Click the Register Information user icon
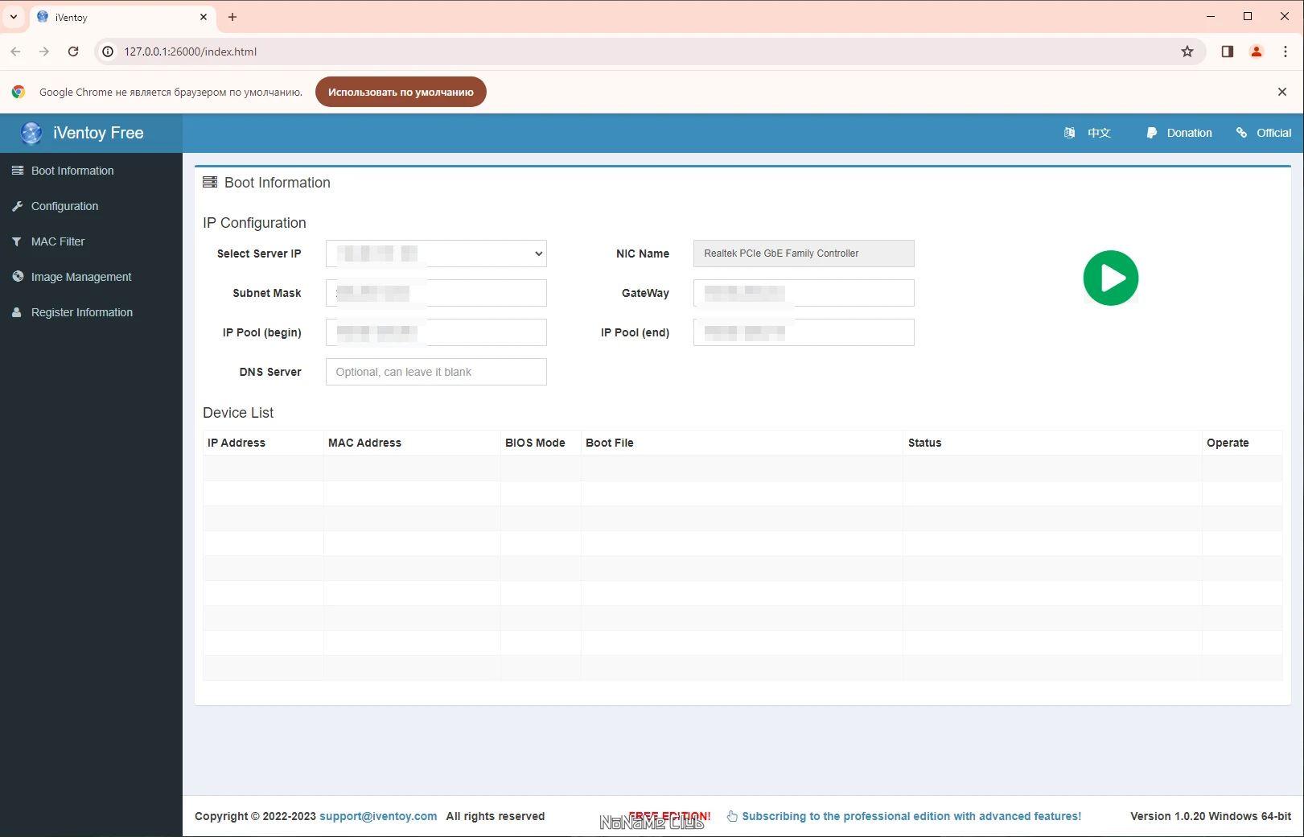Screen dimensions: 1304x837 pos(17,312)
